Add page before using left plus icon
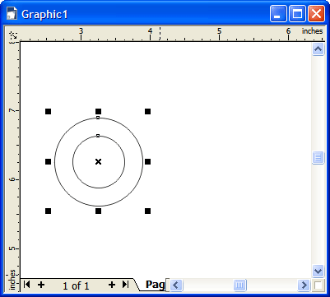330x297 pixels. pyautogui.click(x=41, y=285)
